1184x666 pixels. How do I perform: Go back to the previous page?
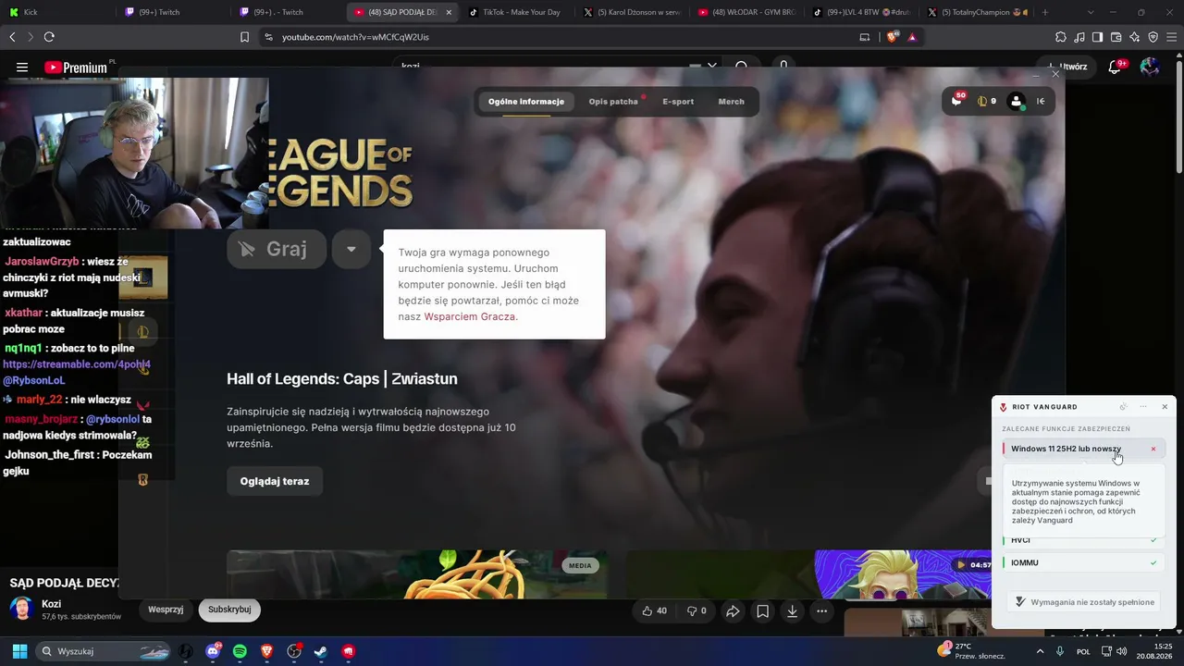tap(12, 37)
